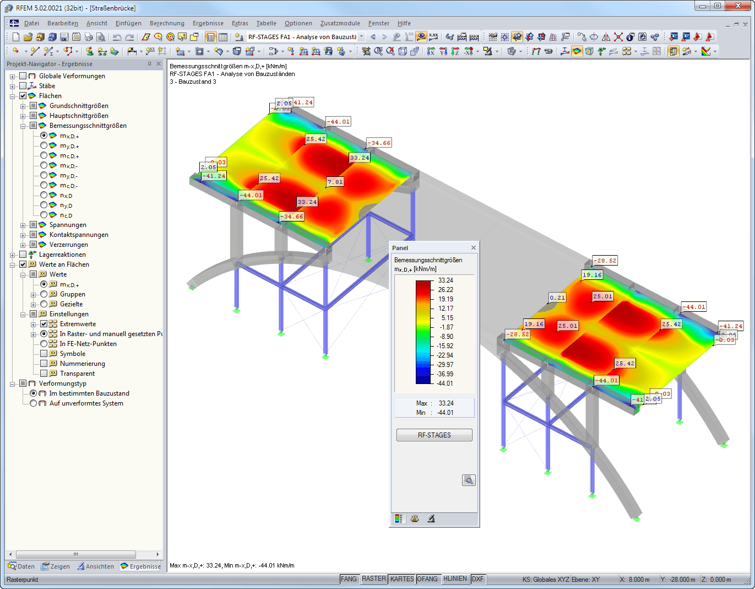Click the red X delete icon in the toolbar
The width and height of the screenshot is (755, 589).
[x=618, y=37]
